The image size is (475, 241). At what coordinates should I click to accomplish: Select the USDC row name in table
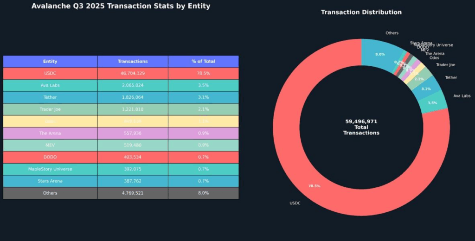tap(50, 73)
